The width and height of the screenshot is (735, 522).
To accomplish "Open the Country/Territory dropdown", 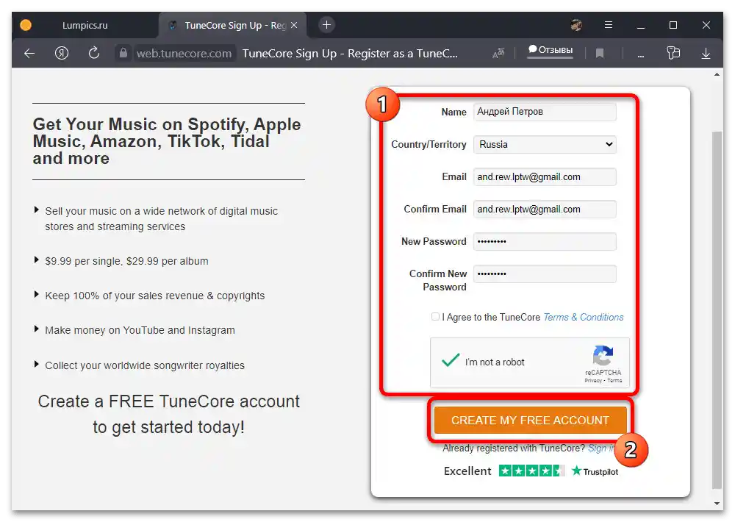I will click(545, 144).
